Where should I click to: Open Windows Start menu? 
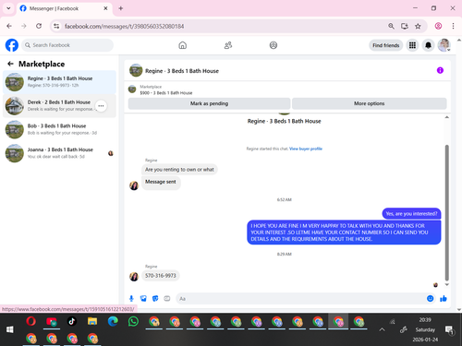pos(10,329)
